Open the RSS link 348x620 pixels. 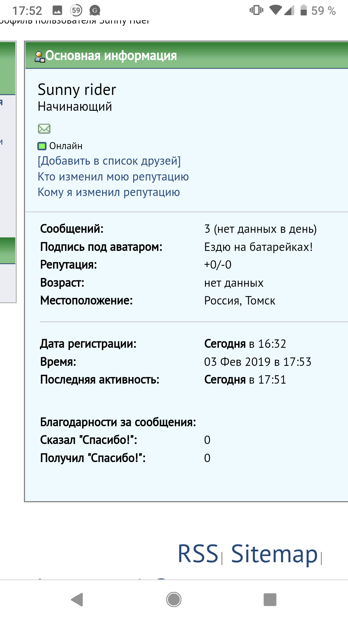click(198, 553)
